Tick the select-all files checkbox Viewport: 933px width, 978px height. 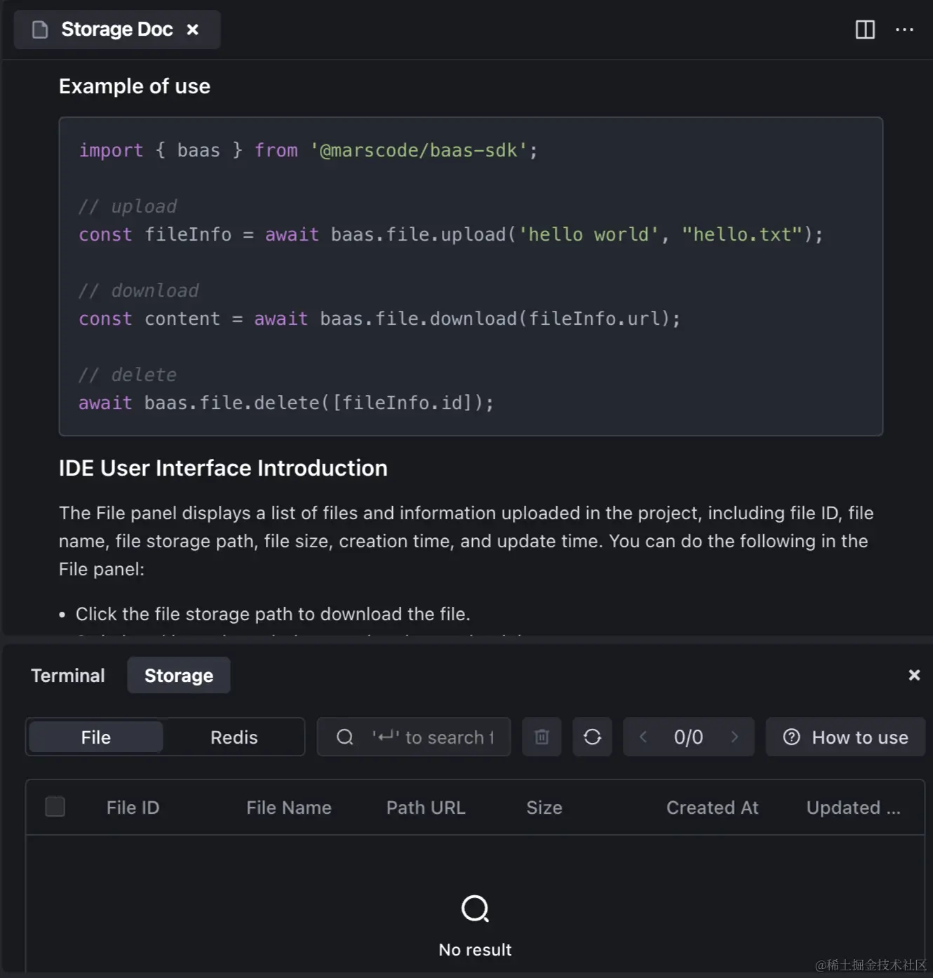click(x=55, y=807)
